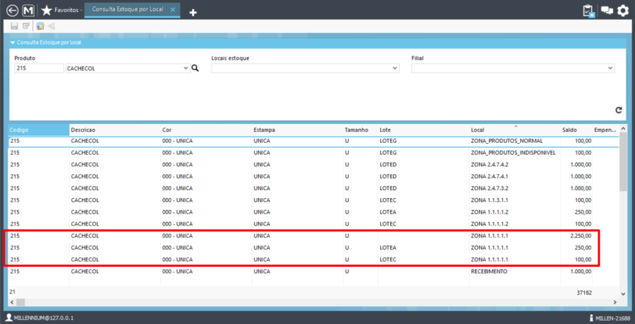Click the magnifier search icon beside Produto
Screen dimensions: 635x324
195,68
